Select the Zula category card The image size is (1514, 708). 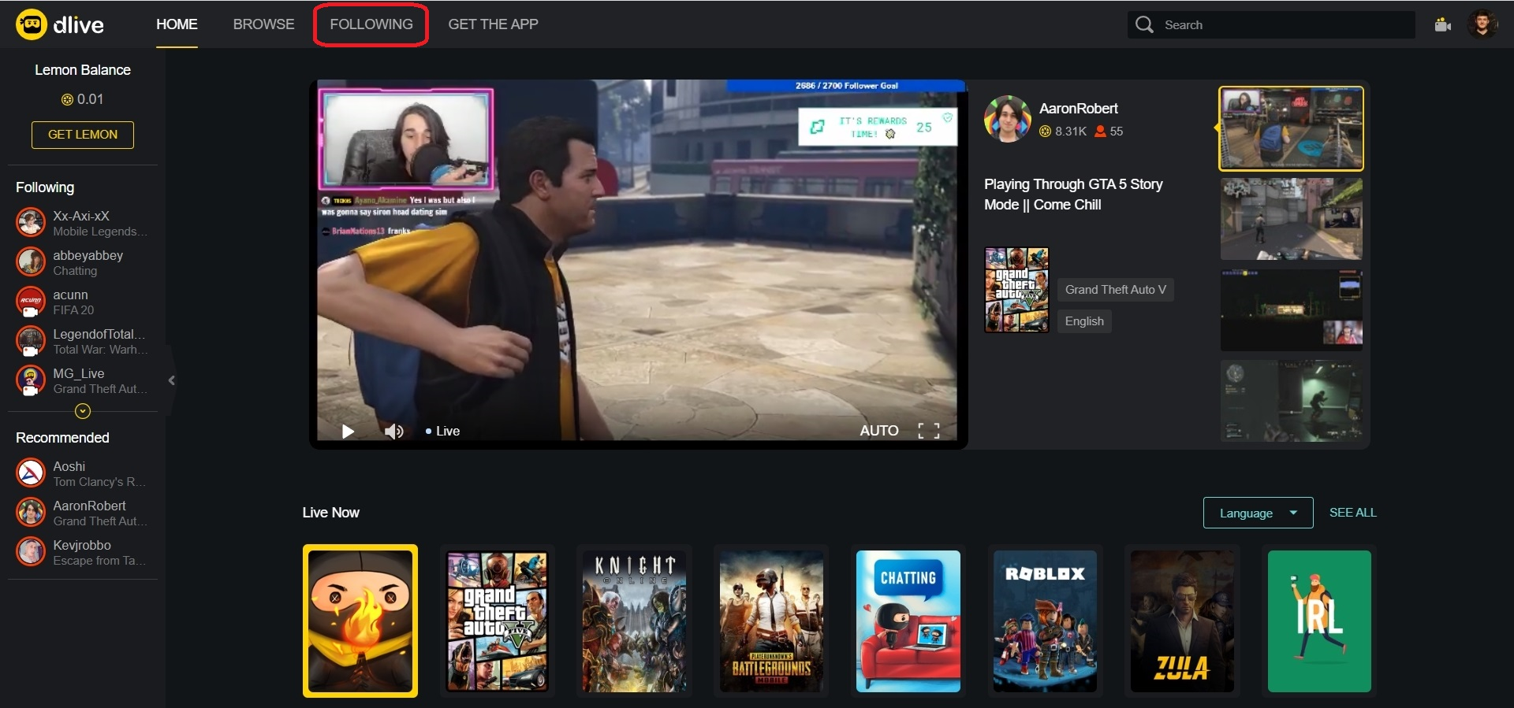pyautogui.click(x=1182, y=621)
